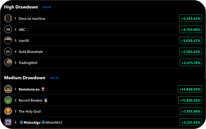Select IvanSK profile picture
The image size is (206, 129).
coord(8,40)
